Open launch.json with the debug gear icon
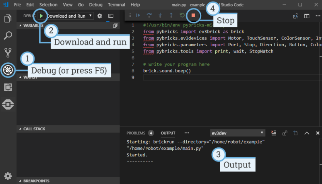The height and width of the screenshot is (184, 322). pos(99,16)
